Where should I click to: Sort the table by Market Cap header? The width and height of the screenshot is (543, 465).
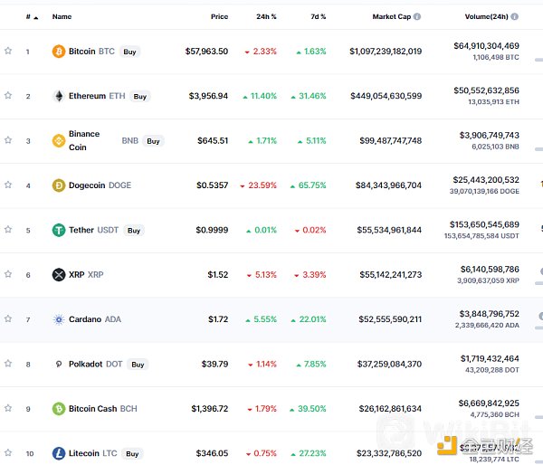(396, 16)
